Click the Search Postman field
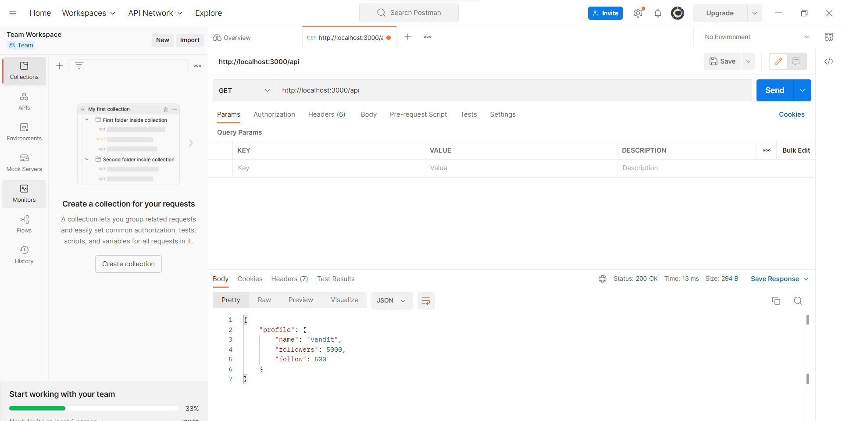Viewport: 842px width, 421px height. 409,13
